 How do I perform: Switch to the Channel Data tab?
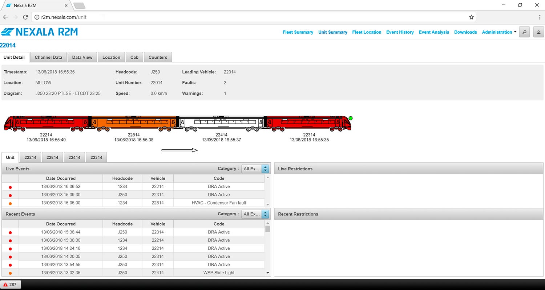[48, 57]
